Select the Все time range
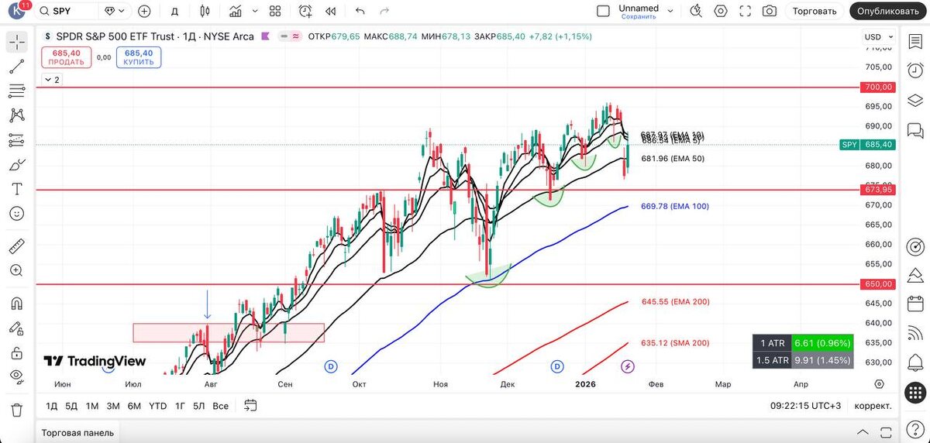The height and width of the screenshot is (443, 930). 221,406
